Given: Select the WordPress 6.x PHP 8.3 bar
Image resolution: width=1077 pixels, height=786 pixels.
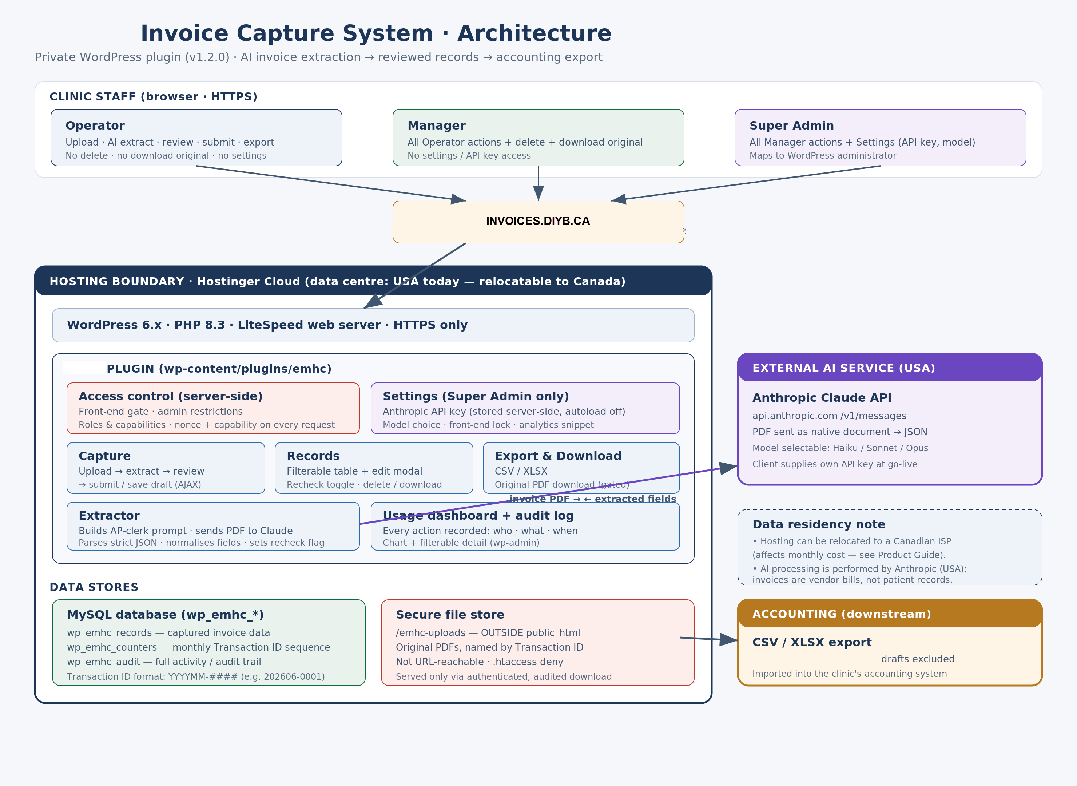Looking at the screenshot, I should (x=373, y=325).
